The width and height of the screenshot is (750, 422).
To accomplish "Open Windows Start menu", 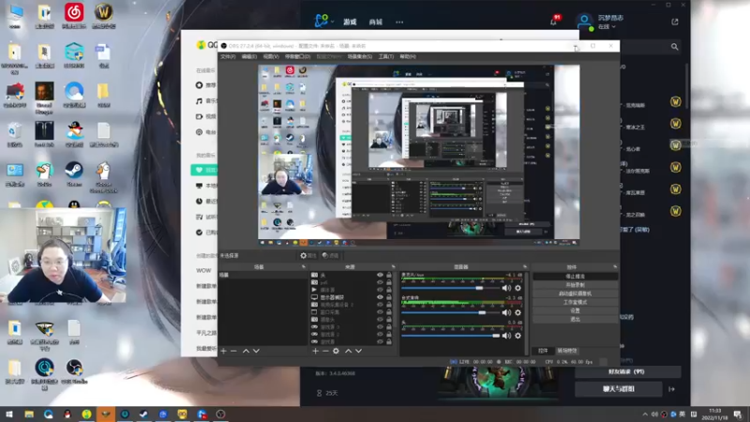I will pyautogui.click(x=9, y=414).
